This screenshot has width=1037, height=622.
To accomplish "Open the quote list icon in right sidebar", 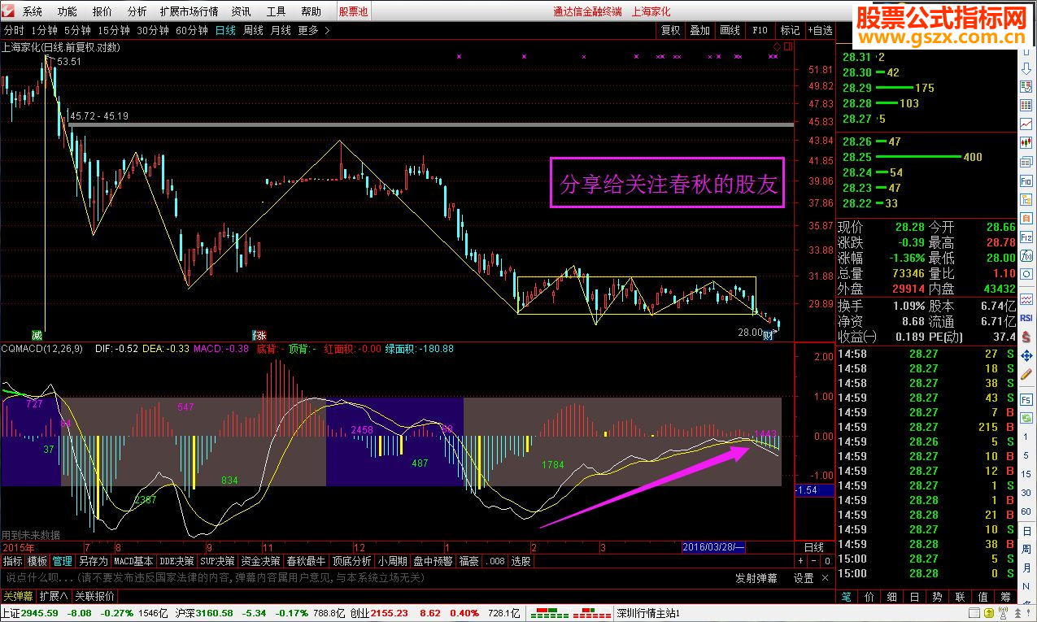I will (x=1026, y=87).
